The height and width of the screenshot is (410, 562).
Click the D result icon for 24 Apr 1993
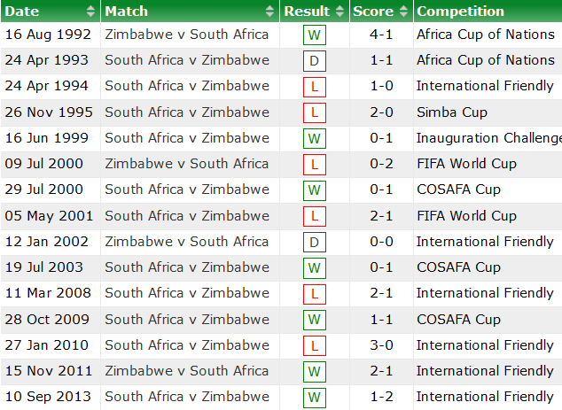(x=314, y=62)
